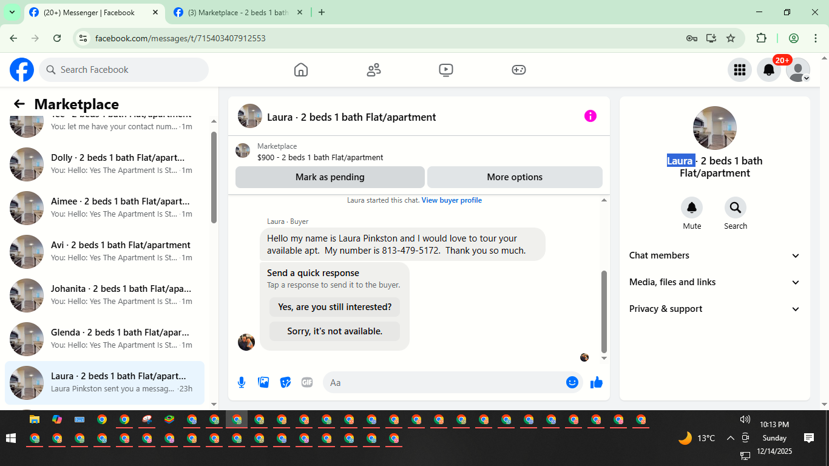The height and width of the screenshot is (466, 829).
Task: Open the Facebook Home icon
Action: [301, 70]
